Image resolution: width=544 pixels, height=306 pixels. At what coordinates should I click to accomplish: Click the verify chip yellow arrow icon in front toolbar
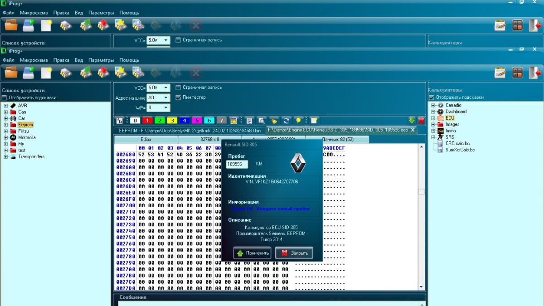tap(121, 73)
